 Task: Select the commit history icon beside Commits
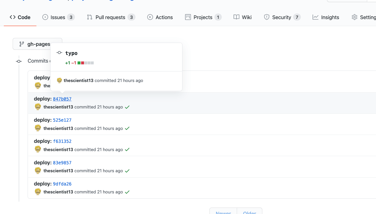tap(19, 61)
